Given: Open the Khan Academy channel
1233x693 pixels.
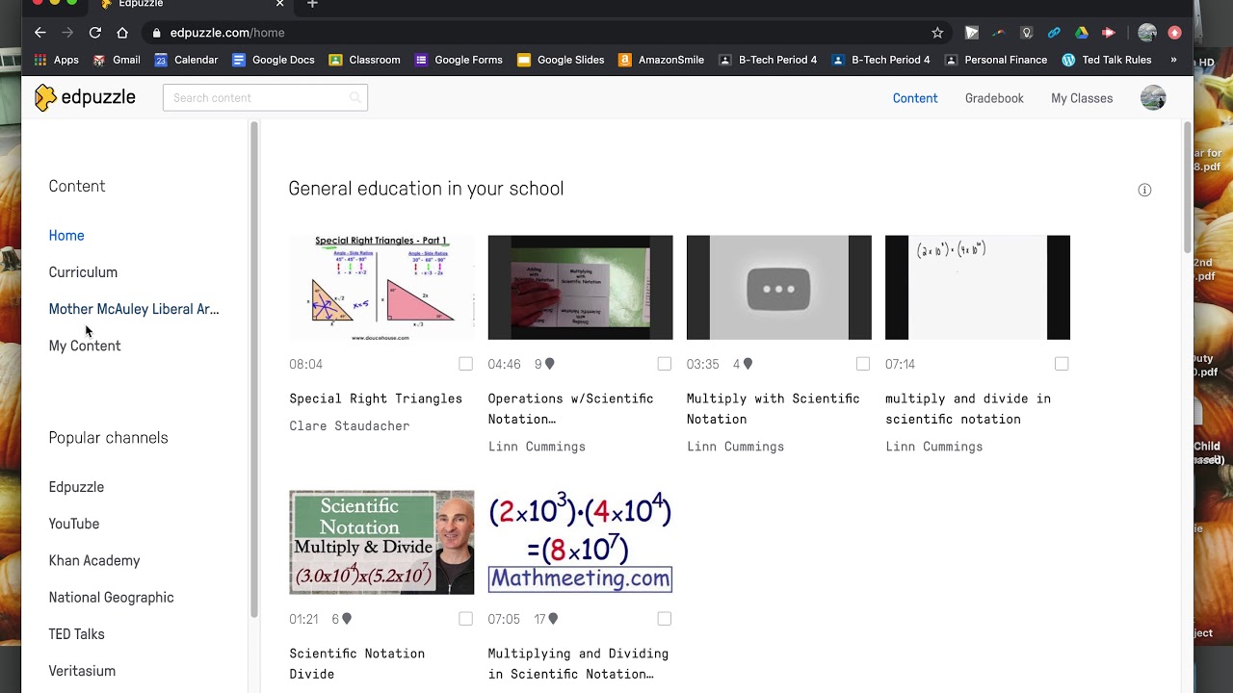Looking at the screenshot, I should pos(94,560).
